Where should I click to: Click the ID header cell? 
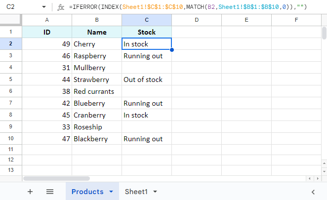point(47,32)
